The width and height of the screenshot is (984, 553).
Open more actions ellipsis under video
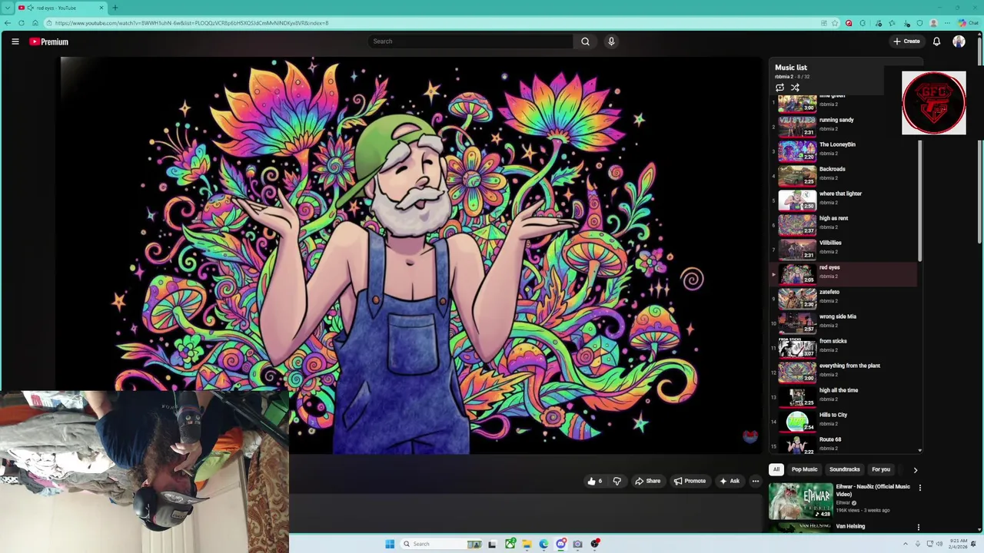pyautogui.click(x=755, y=481)
